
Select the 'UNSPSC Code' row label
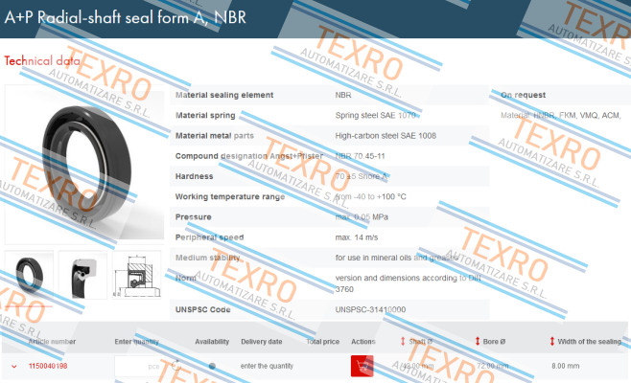203,310
